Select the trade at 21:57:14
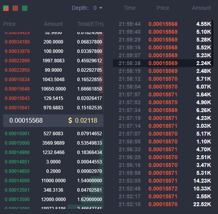The image size is (218, 214). [163, 126]
